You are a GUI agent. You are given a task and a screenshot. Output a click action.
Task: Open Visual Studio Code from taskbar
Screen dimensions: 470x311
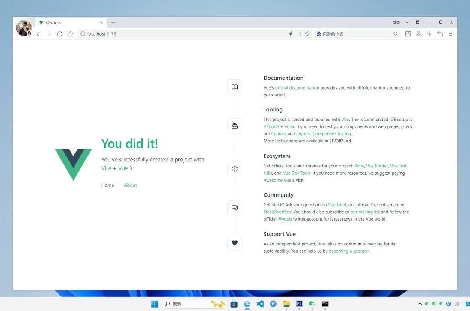(260, 304)
